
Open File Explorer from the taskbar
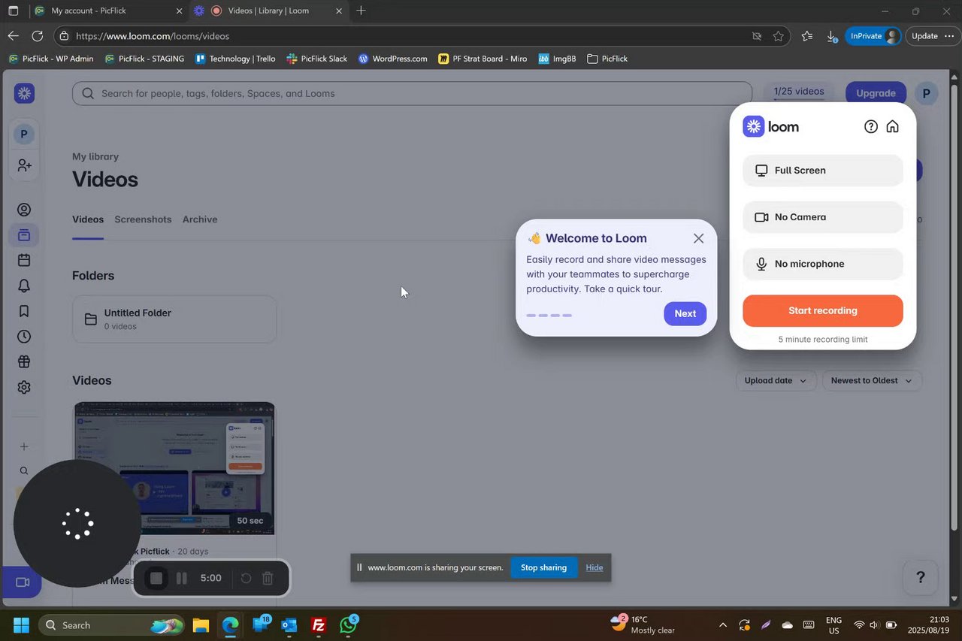[x=201, y=625]
